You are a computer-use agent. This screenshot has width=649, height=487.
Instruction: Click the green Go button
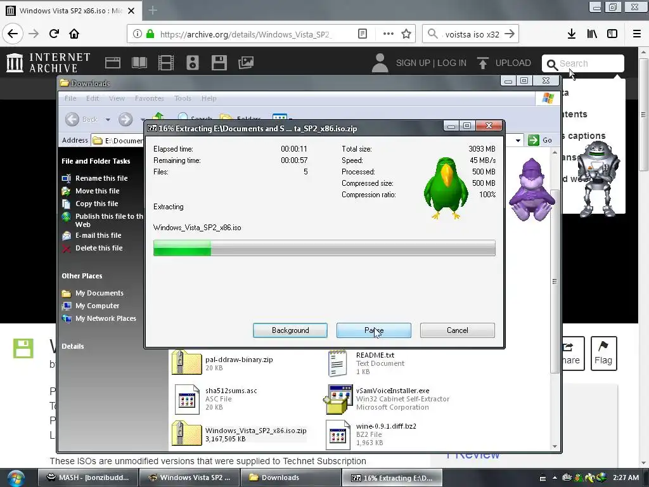[540, 140]
